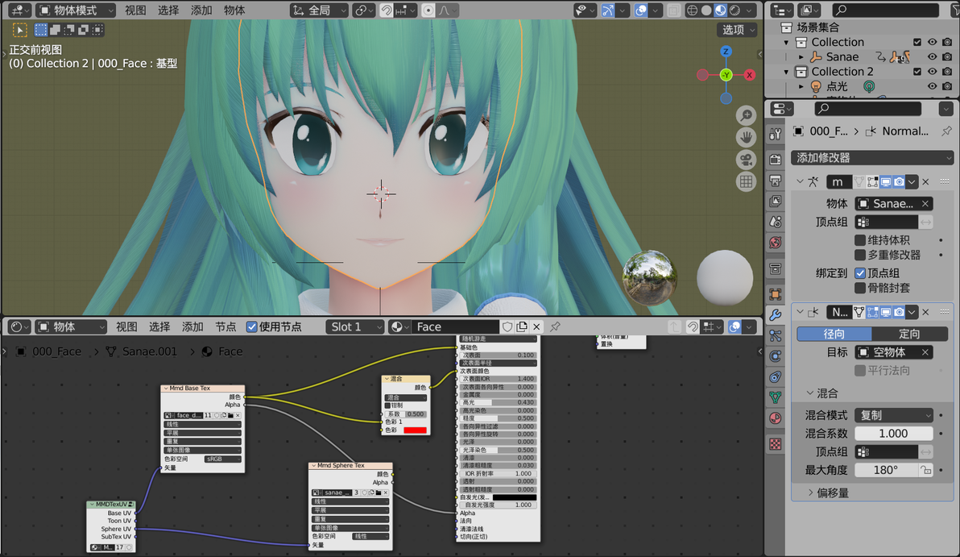Viewport: 960px width, 557px height.
Task: Toggle snapping magnet icon in header
Action: [387, 10]
